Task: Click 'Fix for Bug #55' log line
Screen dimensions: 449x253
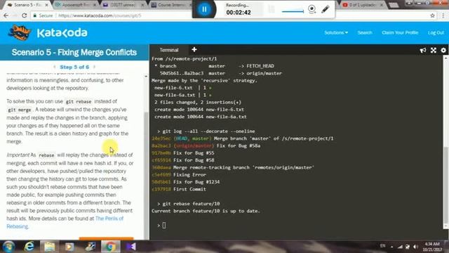Action: [194, 153]
